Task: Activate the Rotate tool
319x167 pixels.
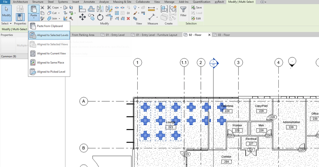Action: [100, 17]
